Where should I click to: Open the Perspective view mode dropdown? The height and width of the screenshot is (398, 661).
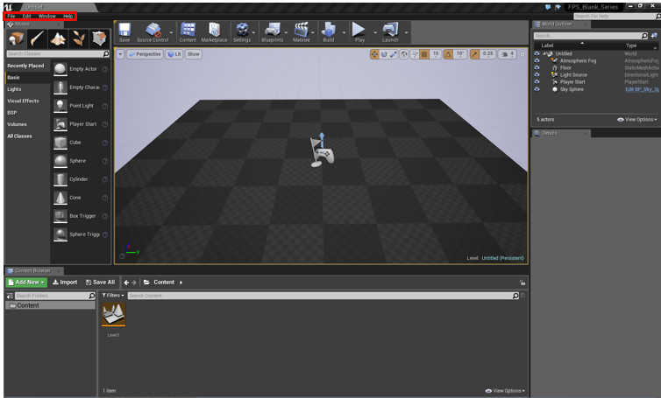pyautogui.click(x=145, y=54)
